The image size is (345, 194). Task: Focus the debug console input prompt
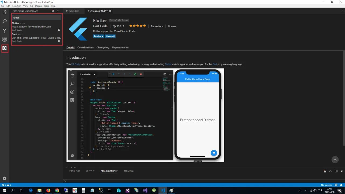[x=204, y=181]
